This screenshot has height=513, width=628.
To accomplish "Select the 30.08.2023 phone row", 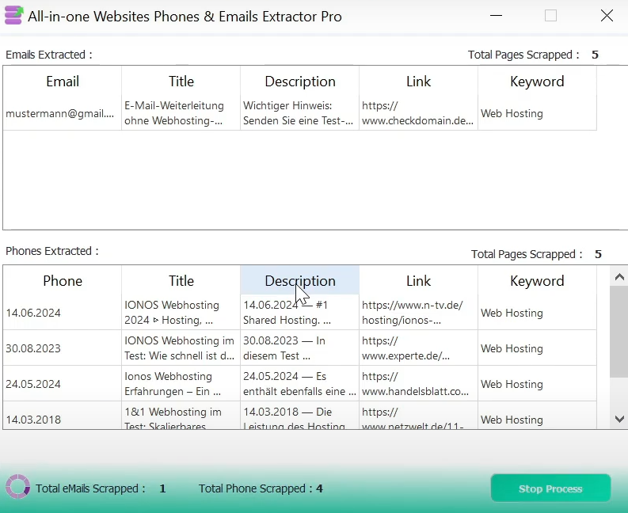I will (62, 348).
